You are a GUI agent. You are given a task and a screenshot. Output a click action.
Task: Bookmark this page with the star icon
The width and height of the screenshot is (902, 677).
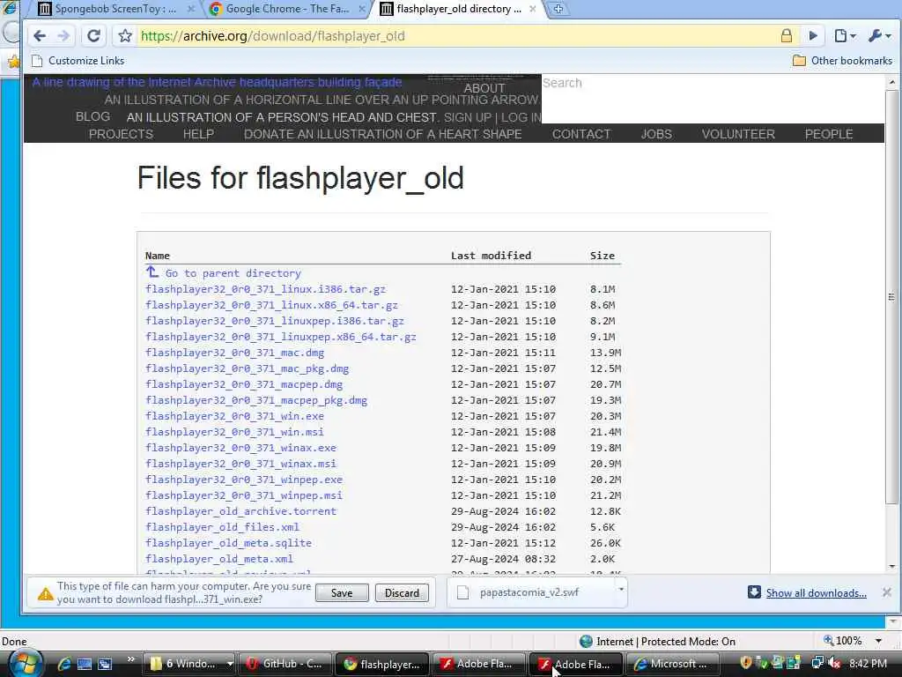click(x=125, y=35)
